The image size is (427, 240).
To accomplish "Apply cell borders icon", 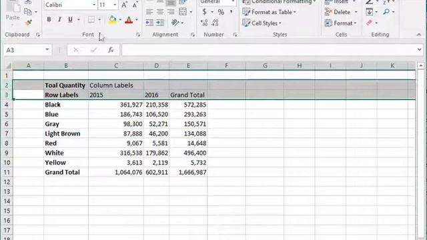I will click(91, 19).
